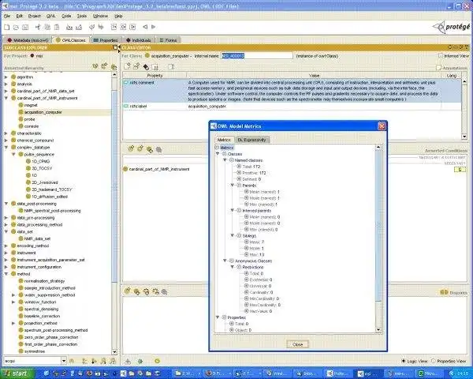The height and width of the screenshot is (379, 473).
Task: Click the Create sibling class icon in Subclass Explorer
Action: [x=104, y=66]
